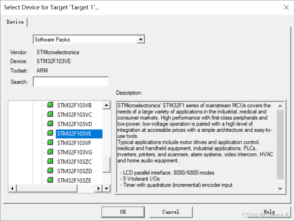
Task: Select STM32F103ZC in the device tree
Action: (75, 162)
